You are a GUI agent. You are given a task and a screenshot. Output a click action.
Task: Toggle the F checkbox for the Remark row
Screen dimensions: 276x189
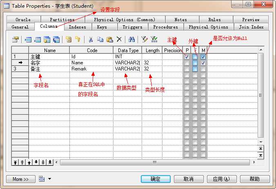[195, 69]
